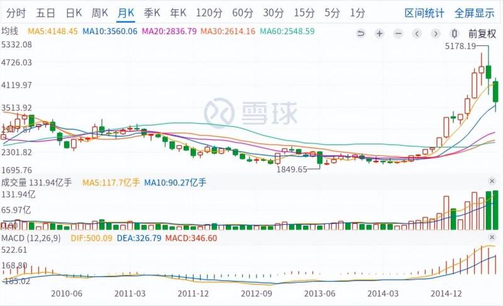
Task: Open the 前复权 adjustment dropdown
Action: [482, 34]
